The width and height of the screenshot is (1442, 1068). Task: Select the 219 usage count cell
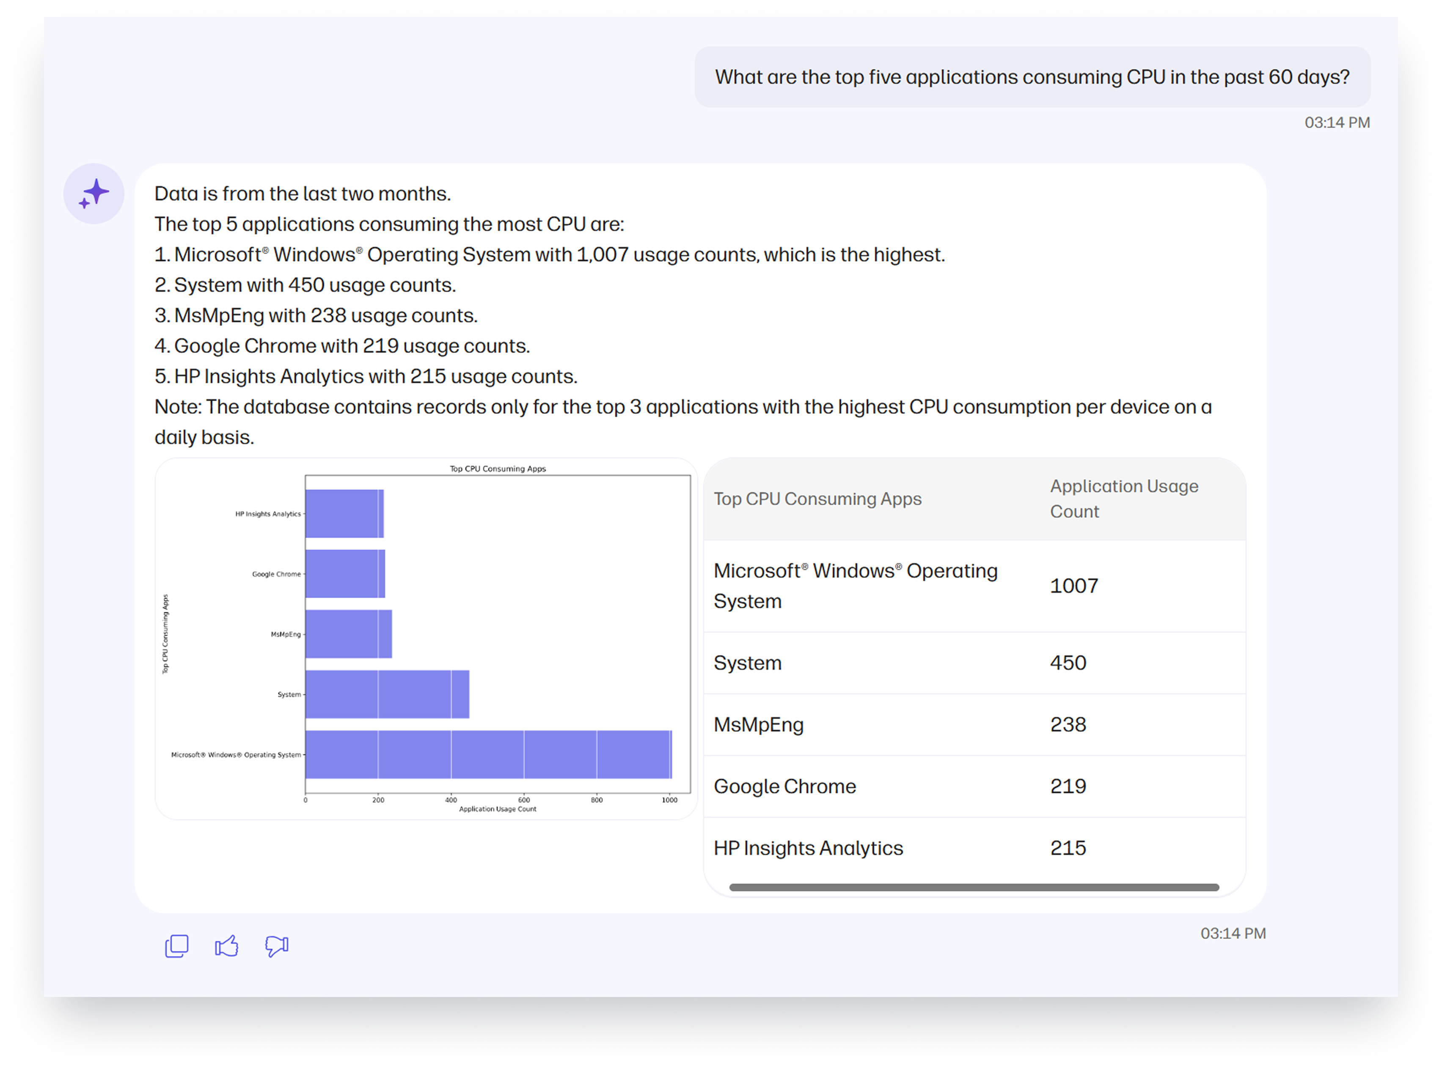(x=1069, y=787)
